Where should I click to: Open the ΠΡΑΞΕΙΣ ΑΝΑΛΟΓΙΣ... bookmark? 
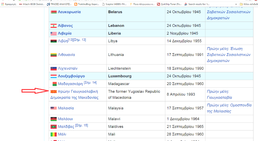pyautogui.click(x=59, y=4)
